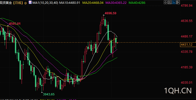Click the MA20:4468.04 yellow label
Screen dimensions: 196x100
93,3
